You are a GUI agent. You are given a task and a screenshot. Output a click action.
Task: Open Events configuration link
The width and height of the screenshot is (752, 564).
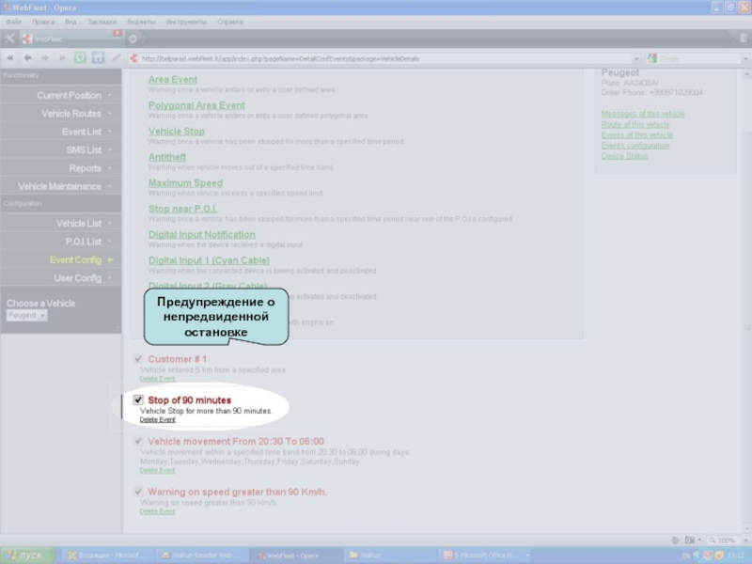pyautogui.click(x=635, y=146)
